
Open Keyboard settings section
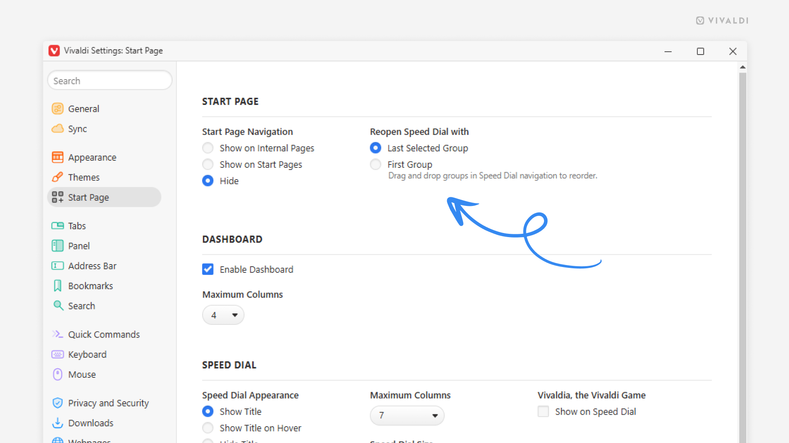pos(104,354)
